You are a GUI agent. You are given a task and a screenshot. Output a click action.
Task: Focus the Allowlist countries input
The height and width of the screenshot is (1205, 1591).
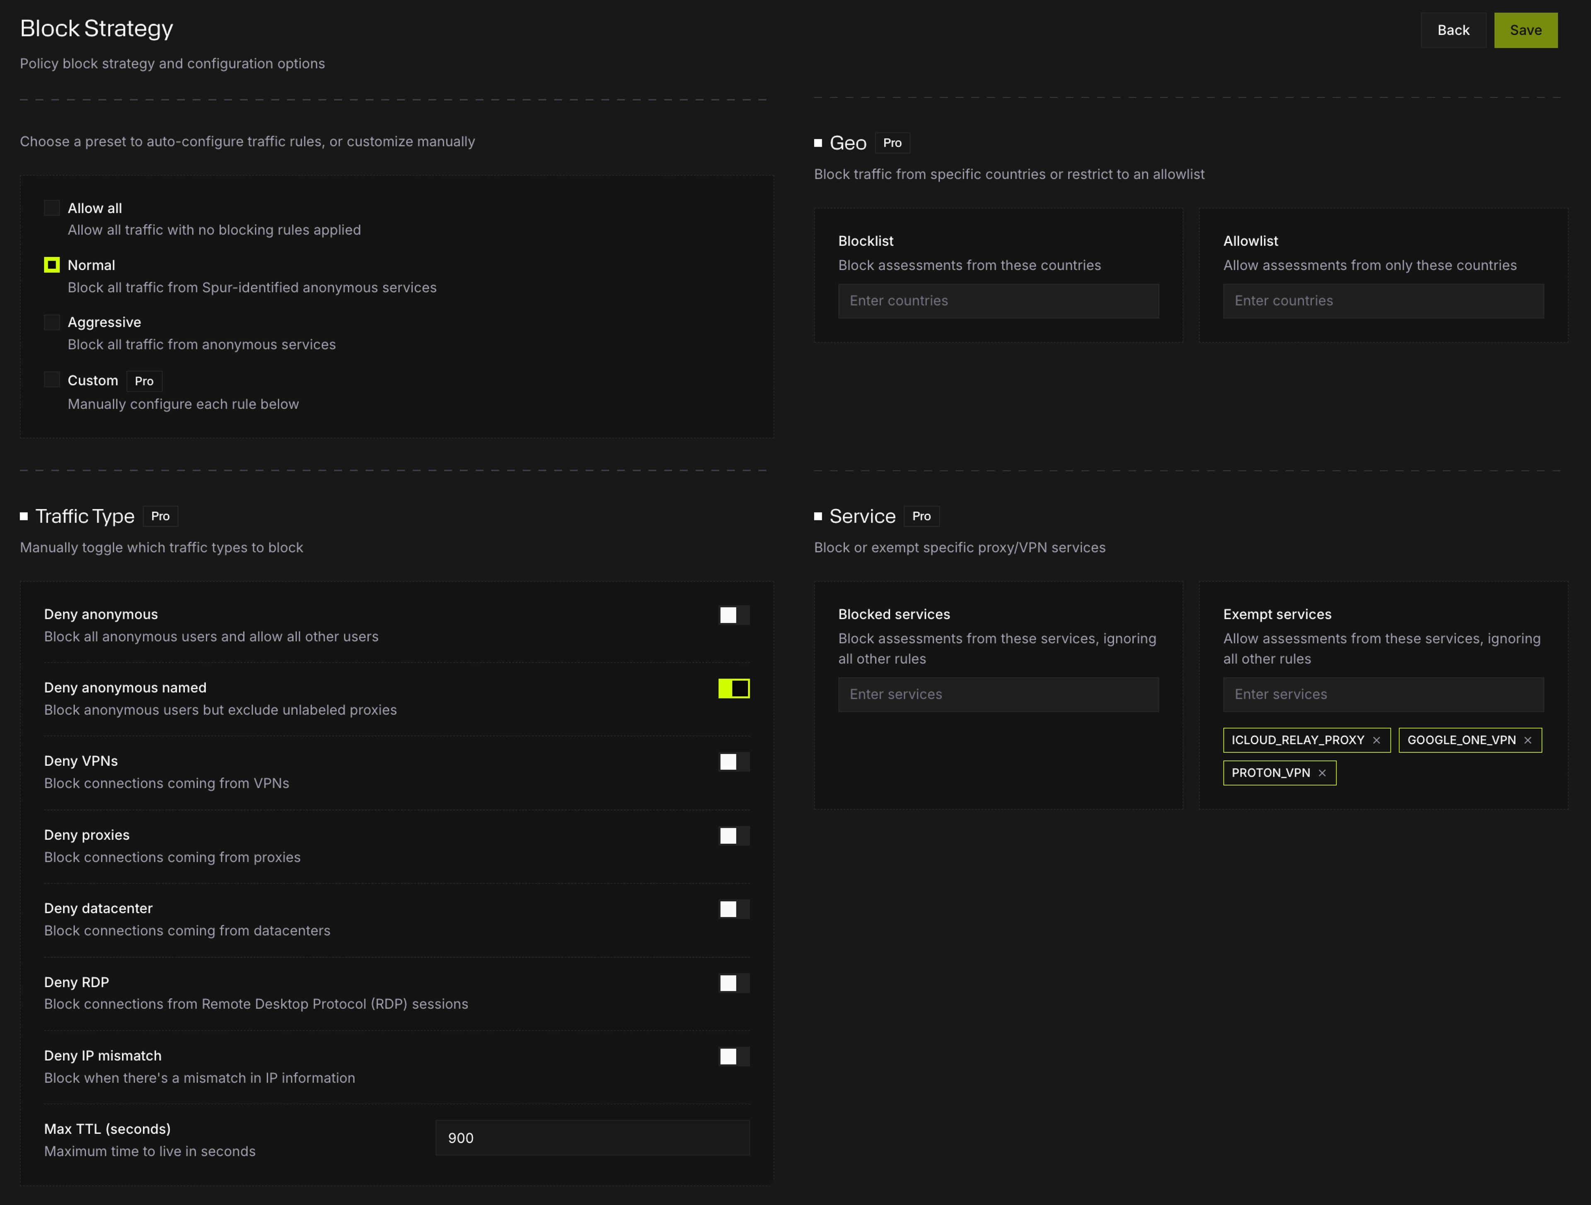pyautogui.click(x=1383, y=301)
